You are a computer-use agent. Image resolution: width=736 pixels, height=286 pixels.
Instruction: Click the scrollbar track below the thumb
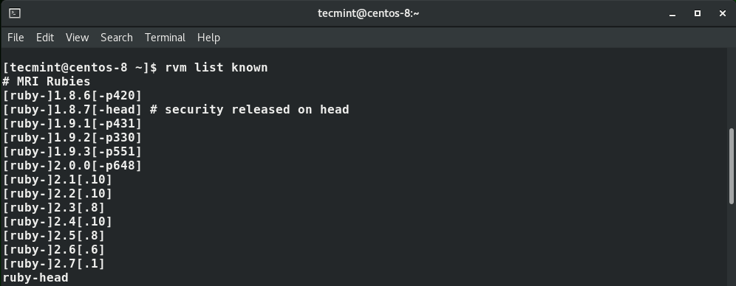coord(732,245)
